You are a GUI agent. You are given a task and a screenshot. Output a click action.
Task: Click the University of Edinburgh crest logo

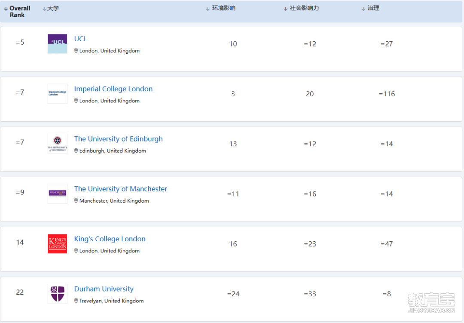pyautogui.click(x=58, y=144)
